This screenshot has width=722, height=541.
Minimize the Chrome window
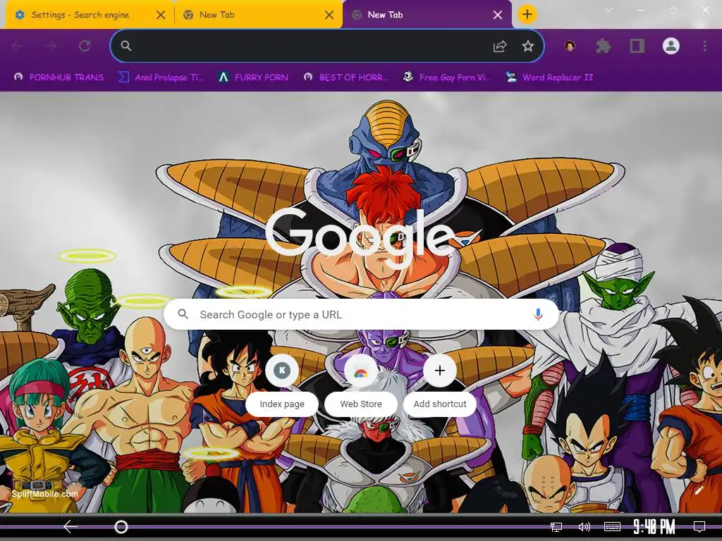[x=641, y=10]
